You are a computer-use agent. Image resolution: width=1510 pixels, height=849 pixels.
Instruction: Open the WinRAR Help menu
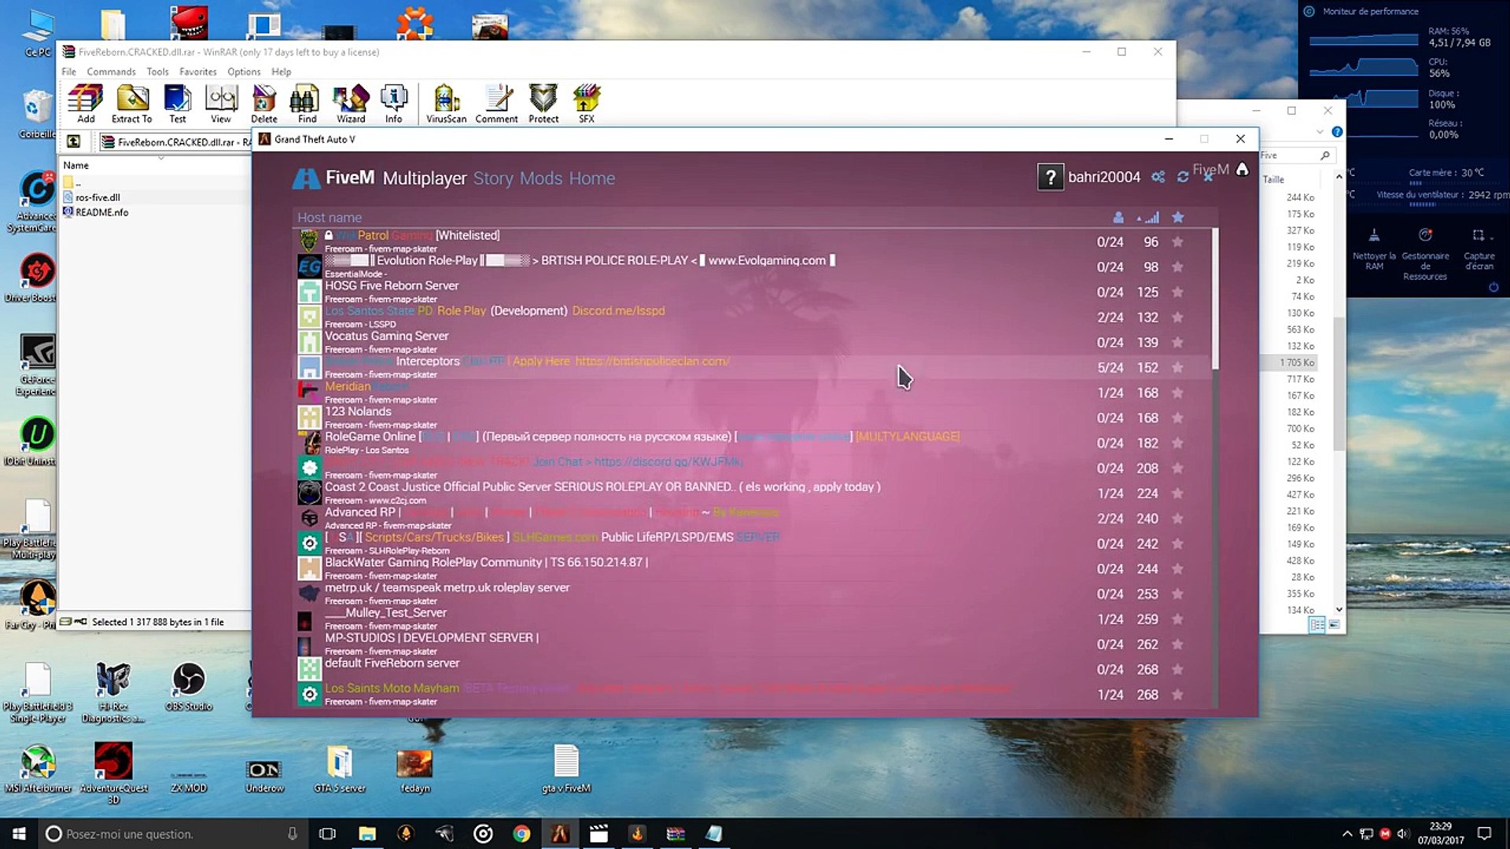281,72
